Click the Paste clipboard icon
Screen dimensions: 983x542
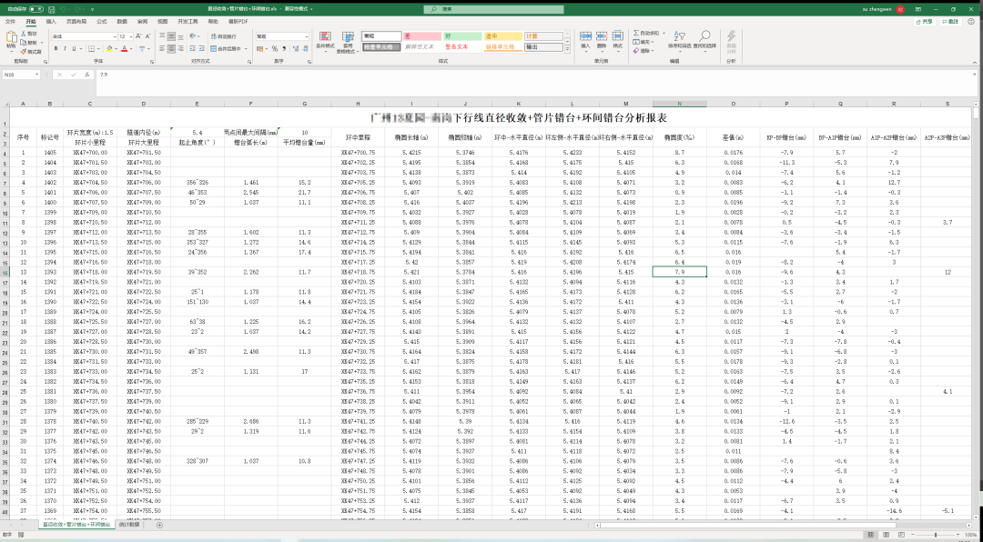(x=11, y=37)
